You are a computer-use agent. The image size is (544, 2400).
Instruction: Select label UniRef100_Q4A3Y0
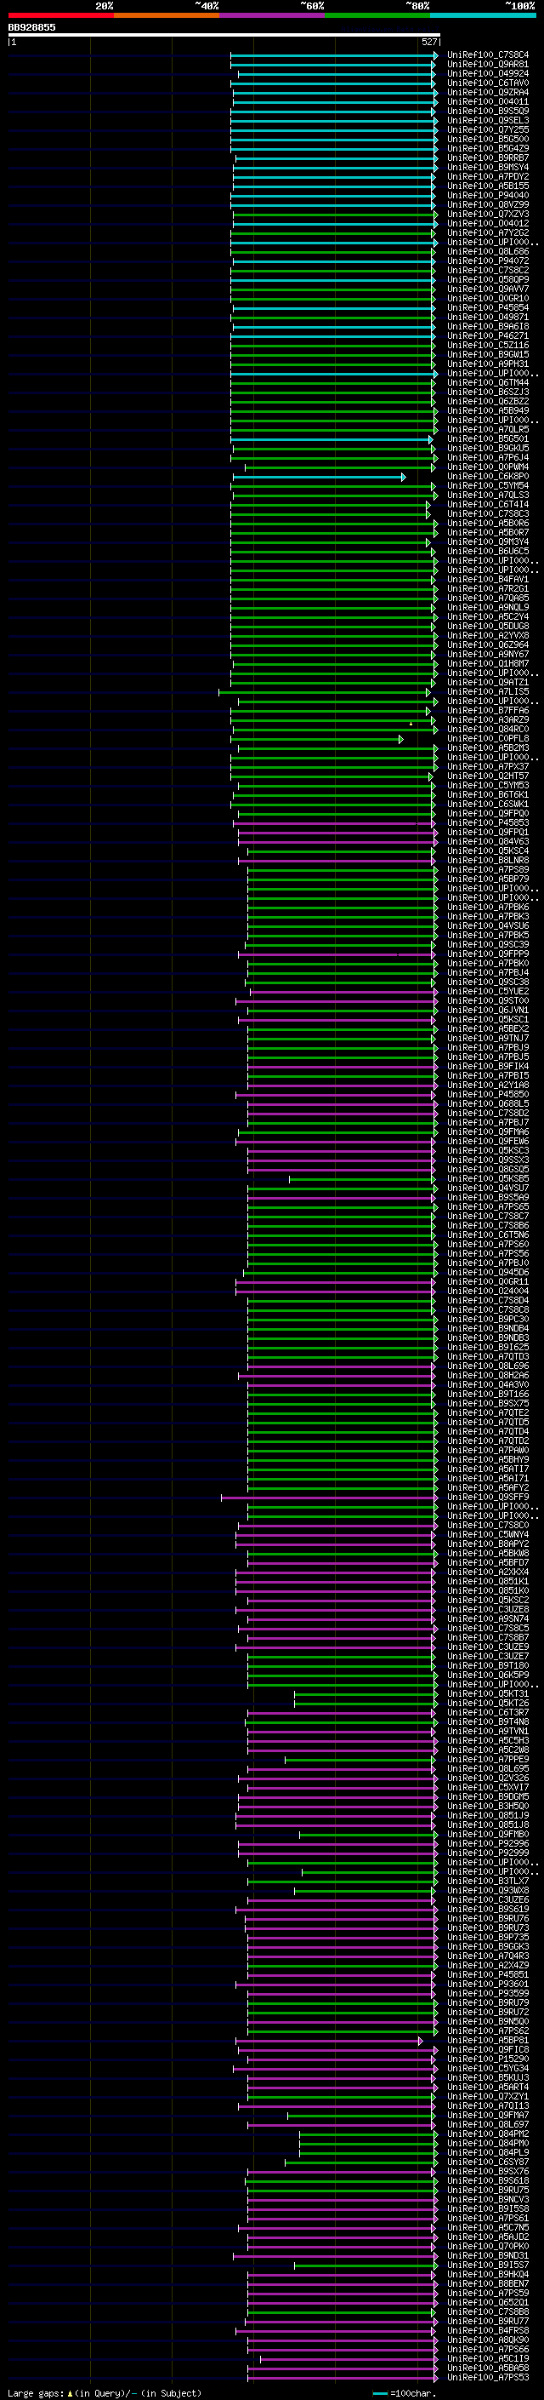pyautogui.click(x=487, y=1384)
